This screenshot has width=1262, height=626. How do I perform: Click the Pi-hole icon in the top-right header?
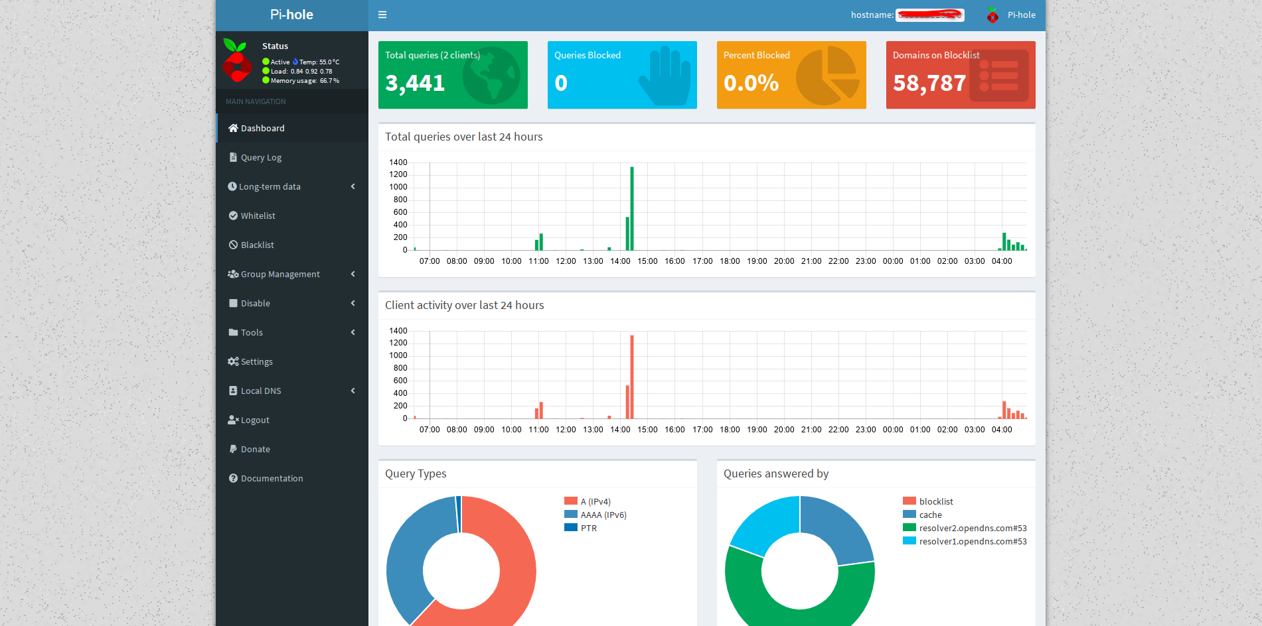pyautogui.click(x=992, y=15)
